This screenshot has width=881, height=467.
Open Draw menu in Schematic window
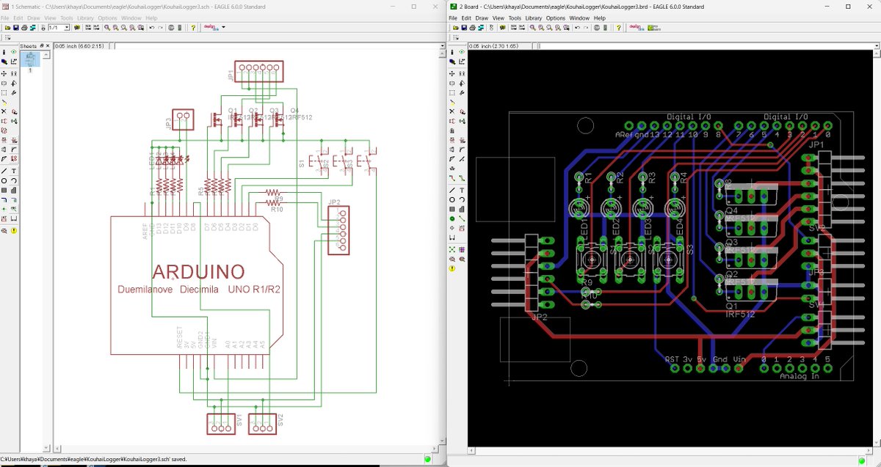tap(34, 18)
